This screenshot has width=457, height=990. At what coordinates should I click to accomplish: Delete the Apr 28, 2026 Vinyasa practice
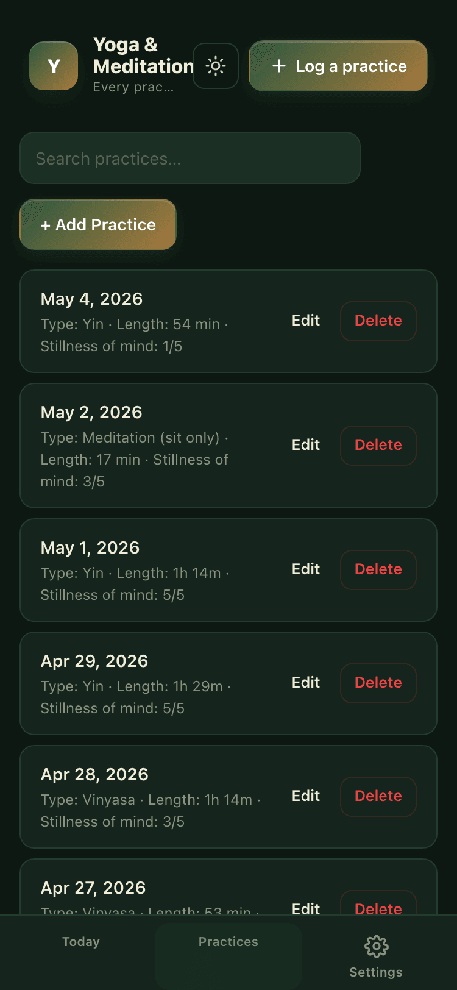pyautogui.click(x=378, y=796)
